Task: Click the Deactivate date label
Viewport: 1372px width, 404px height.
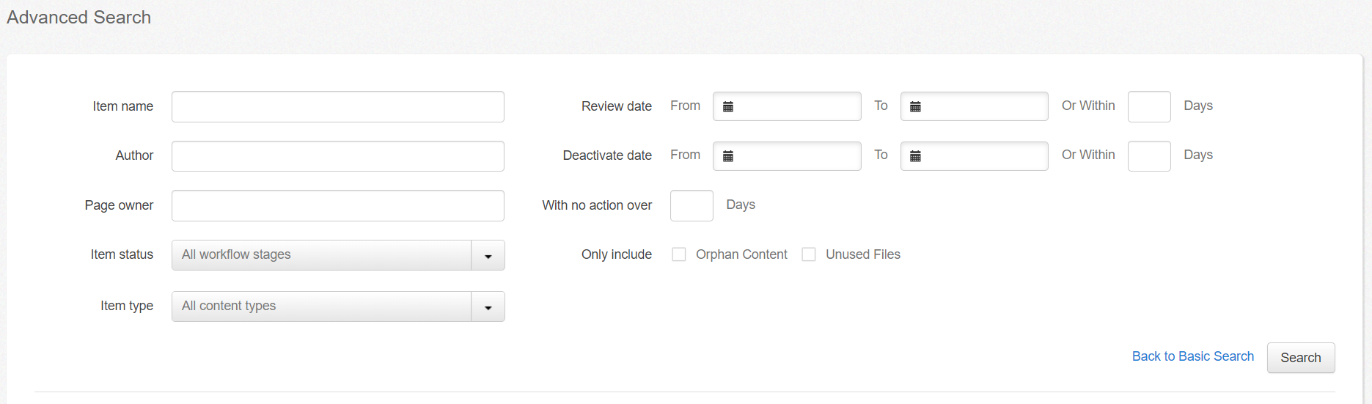Action: pyautogui.click(x=607, y=155)
